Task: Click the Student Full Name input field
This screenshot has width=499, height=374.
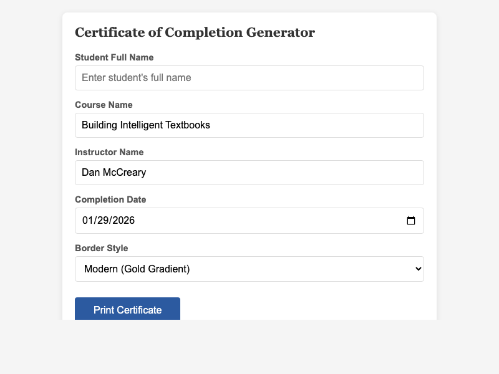Action: (249, 78)
